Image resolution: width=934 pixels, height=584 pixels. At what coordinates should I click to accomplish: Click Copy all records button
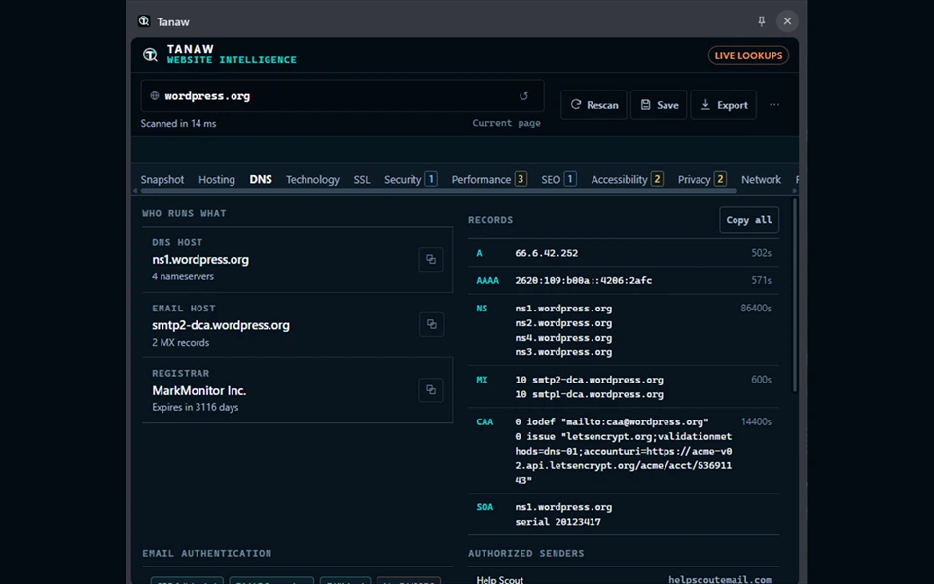click(749, 220)
